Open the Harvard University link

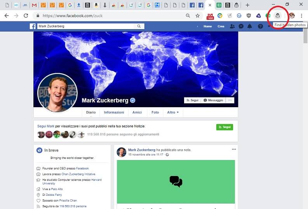tap(72, 181)
